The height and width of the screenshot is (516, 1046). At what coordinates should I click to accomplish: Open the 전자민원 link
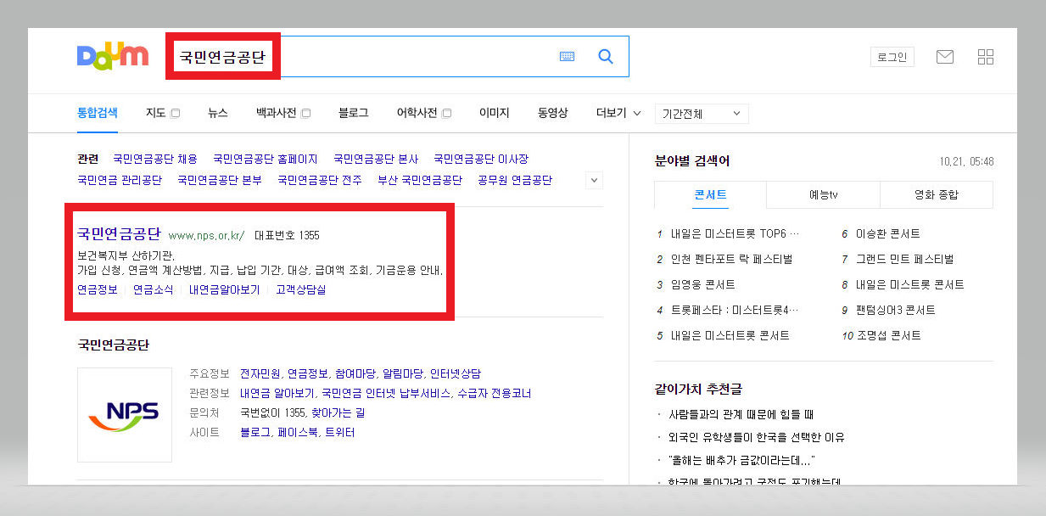click(x=260, y=373)
